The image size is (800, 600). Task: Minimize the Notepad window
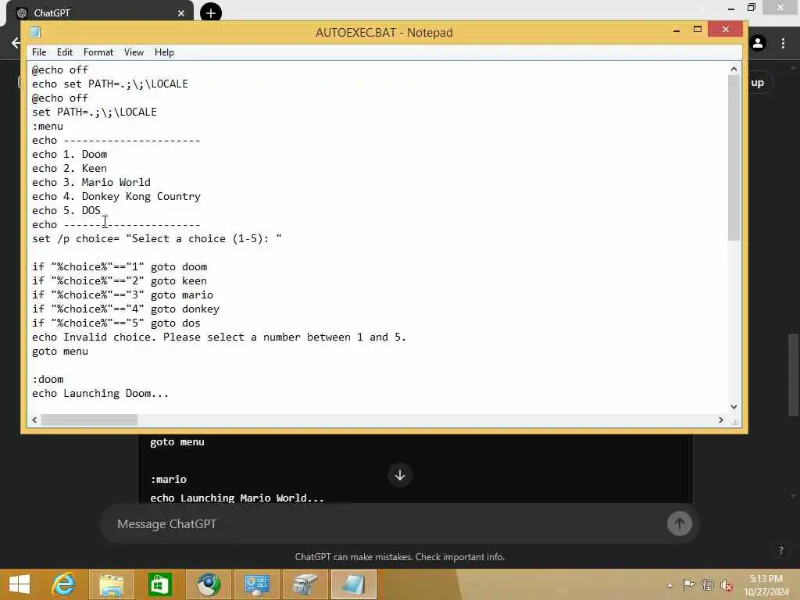[677, 30]
